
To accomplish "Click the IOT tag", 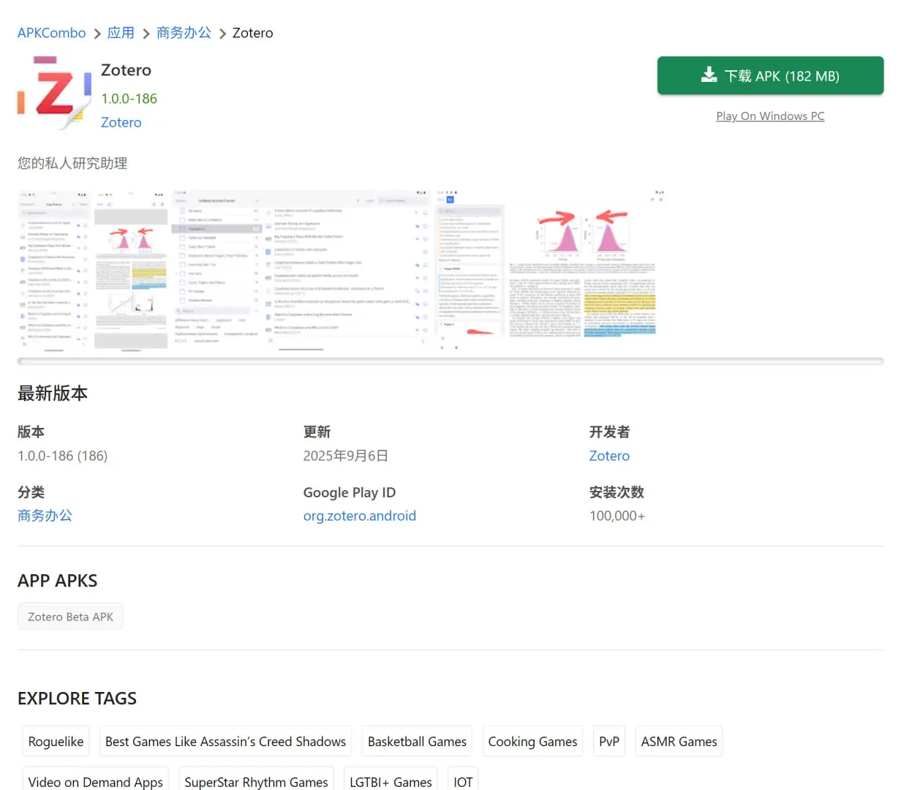I will tap(463, 781).
